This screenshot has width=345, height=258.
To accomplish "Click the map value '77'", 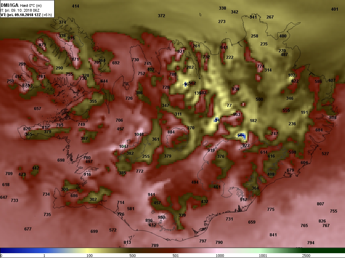I will click(229, 106).
